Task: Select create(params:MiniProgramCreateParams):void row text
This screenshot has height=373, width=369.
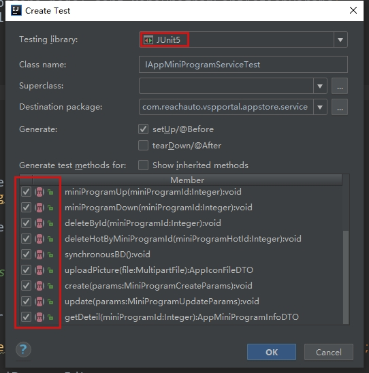Action: tap(159, 286)
